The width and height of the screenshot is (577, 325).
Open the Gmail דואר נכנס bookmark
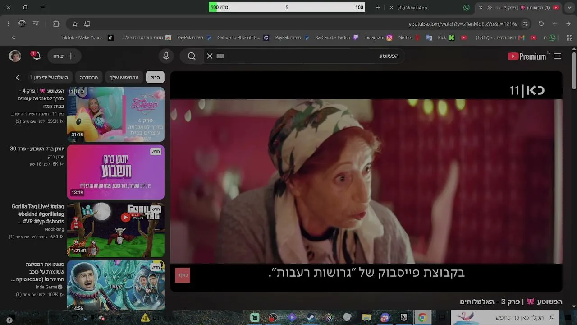coord(500,38)
